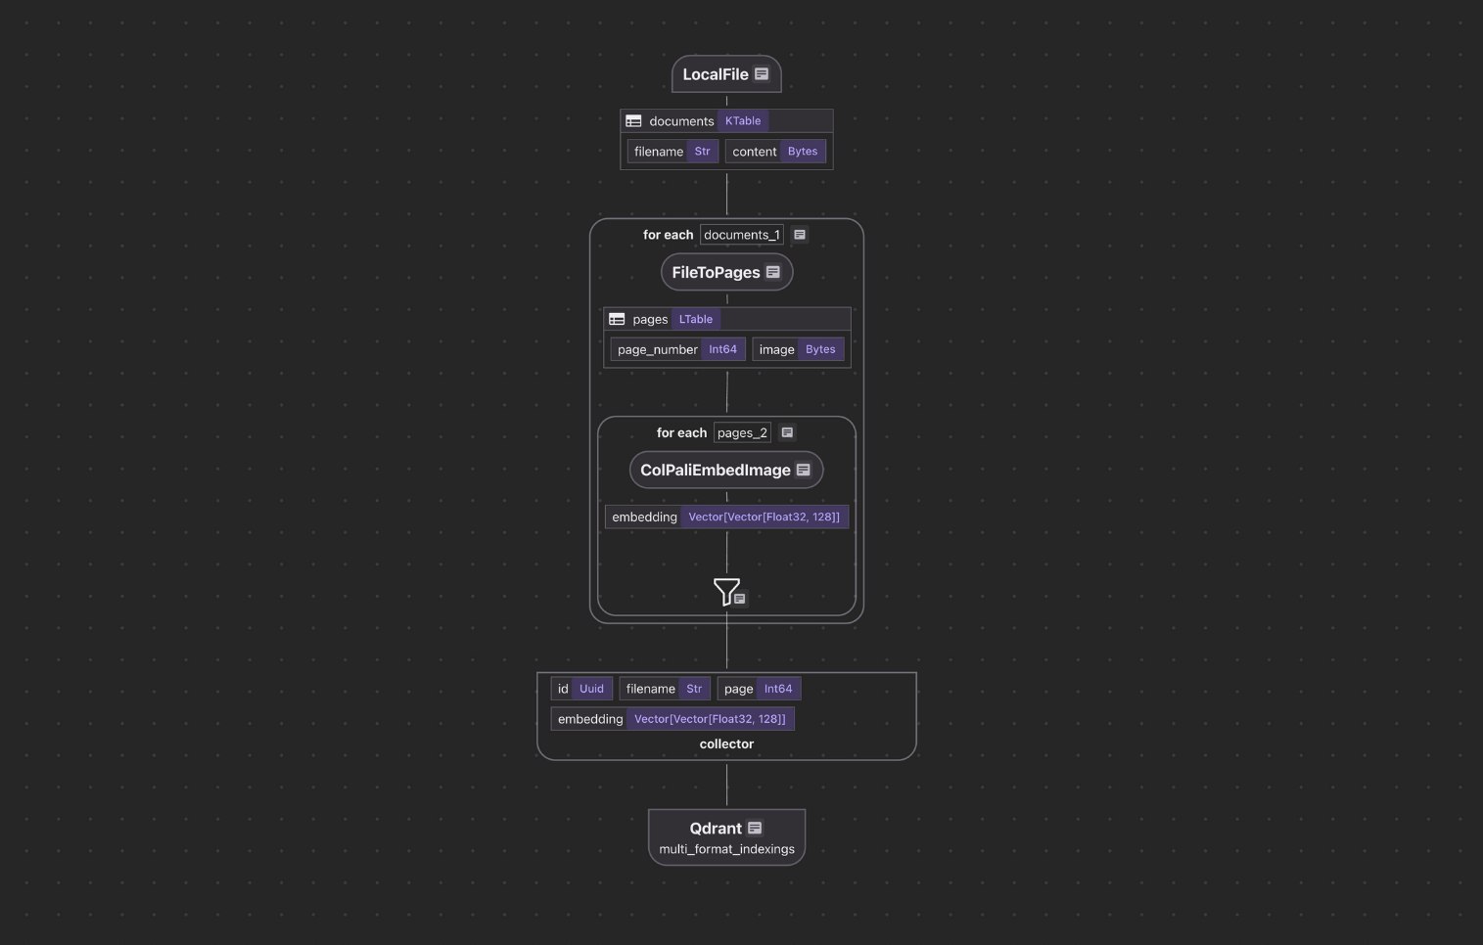Open the note icon beside Qdrant

755,828
